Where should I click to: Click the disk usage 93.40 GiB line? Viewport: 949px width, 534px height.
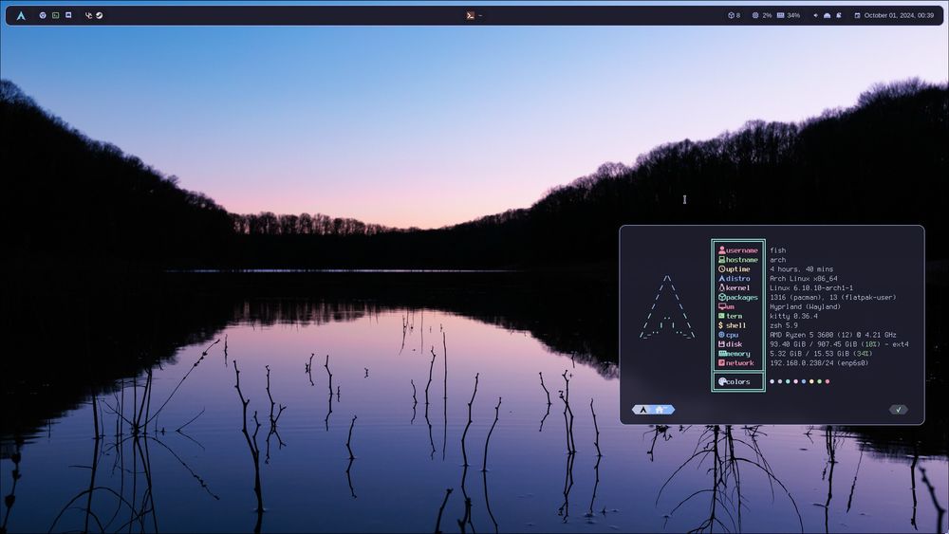(839, 344)
